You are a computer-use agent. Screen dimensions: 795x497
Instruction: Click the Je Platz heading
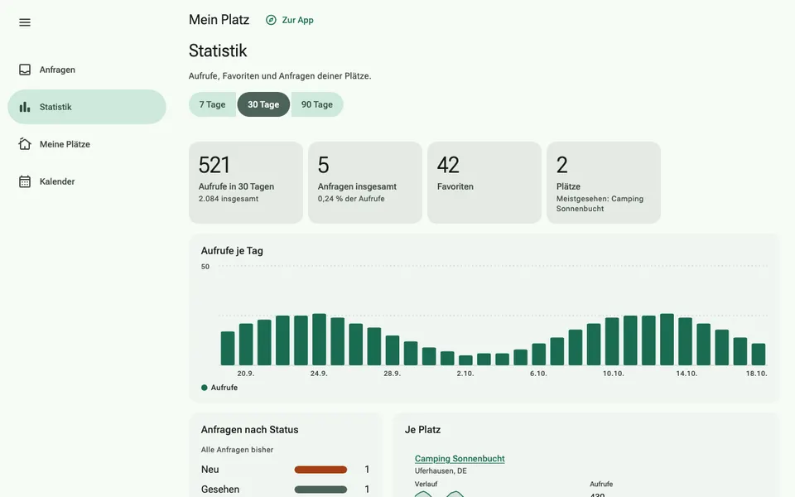422,430
